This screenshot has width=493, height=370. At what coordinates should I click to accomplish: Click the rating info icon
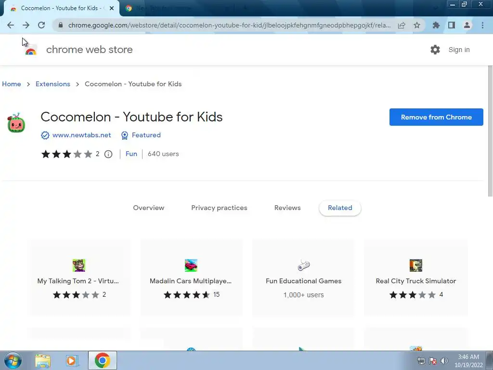(108, 154)
